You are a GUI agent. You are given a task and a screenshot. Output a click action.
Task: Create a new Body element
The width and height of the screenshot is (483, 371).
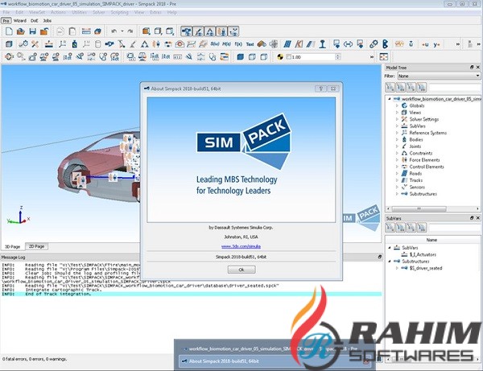point(74,44)
